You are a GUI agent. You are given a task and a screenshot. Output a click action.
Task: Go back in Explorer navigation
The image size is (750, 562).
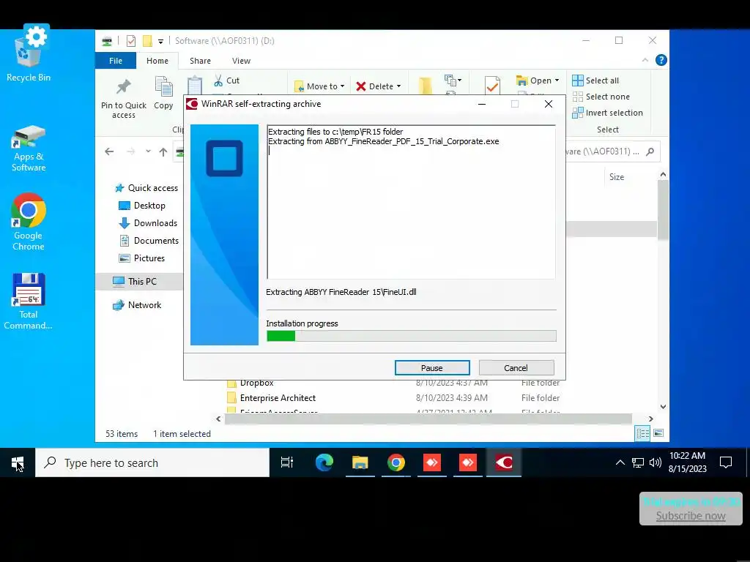[109, 151]
